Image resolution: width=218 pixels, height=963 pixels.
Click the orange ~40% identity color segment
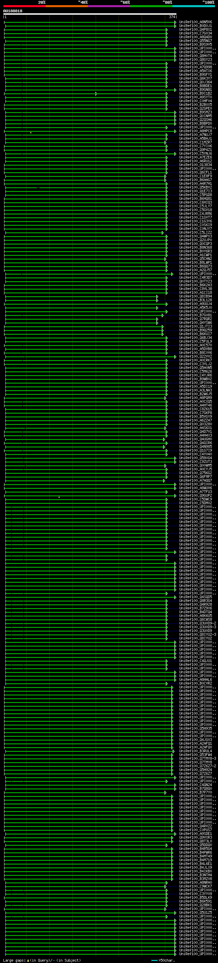coord(67,6)
